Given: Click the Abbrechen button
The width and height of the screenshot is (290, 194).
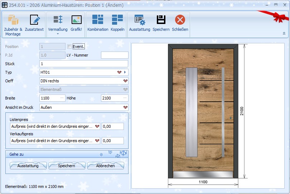Looking at the screenshot, I should (106, 166).
